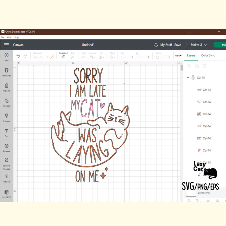226x226 pixels.
Task: Click the Undo arrow
Action: pyautogui.click(x=18, y=56)
